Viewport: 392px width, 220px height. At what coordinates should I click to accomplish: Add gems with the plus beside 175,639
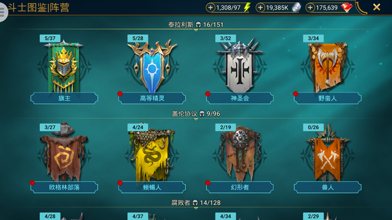310,7
